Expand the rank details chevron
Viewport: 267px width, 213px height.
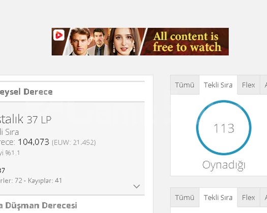[x=137, y=186]
